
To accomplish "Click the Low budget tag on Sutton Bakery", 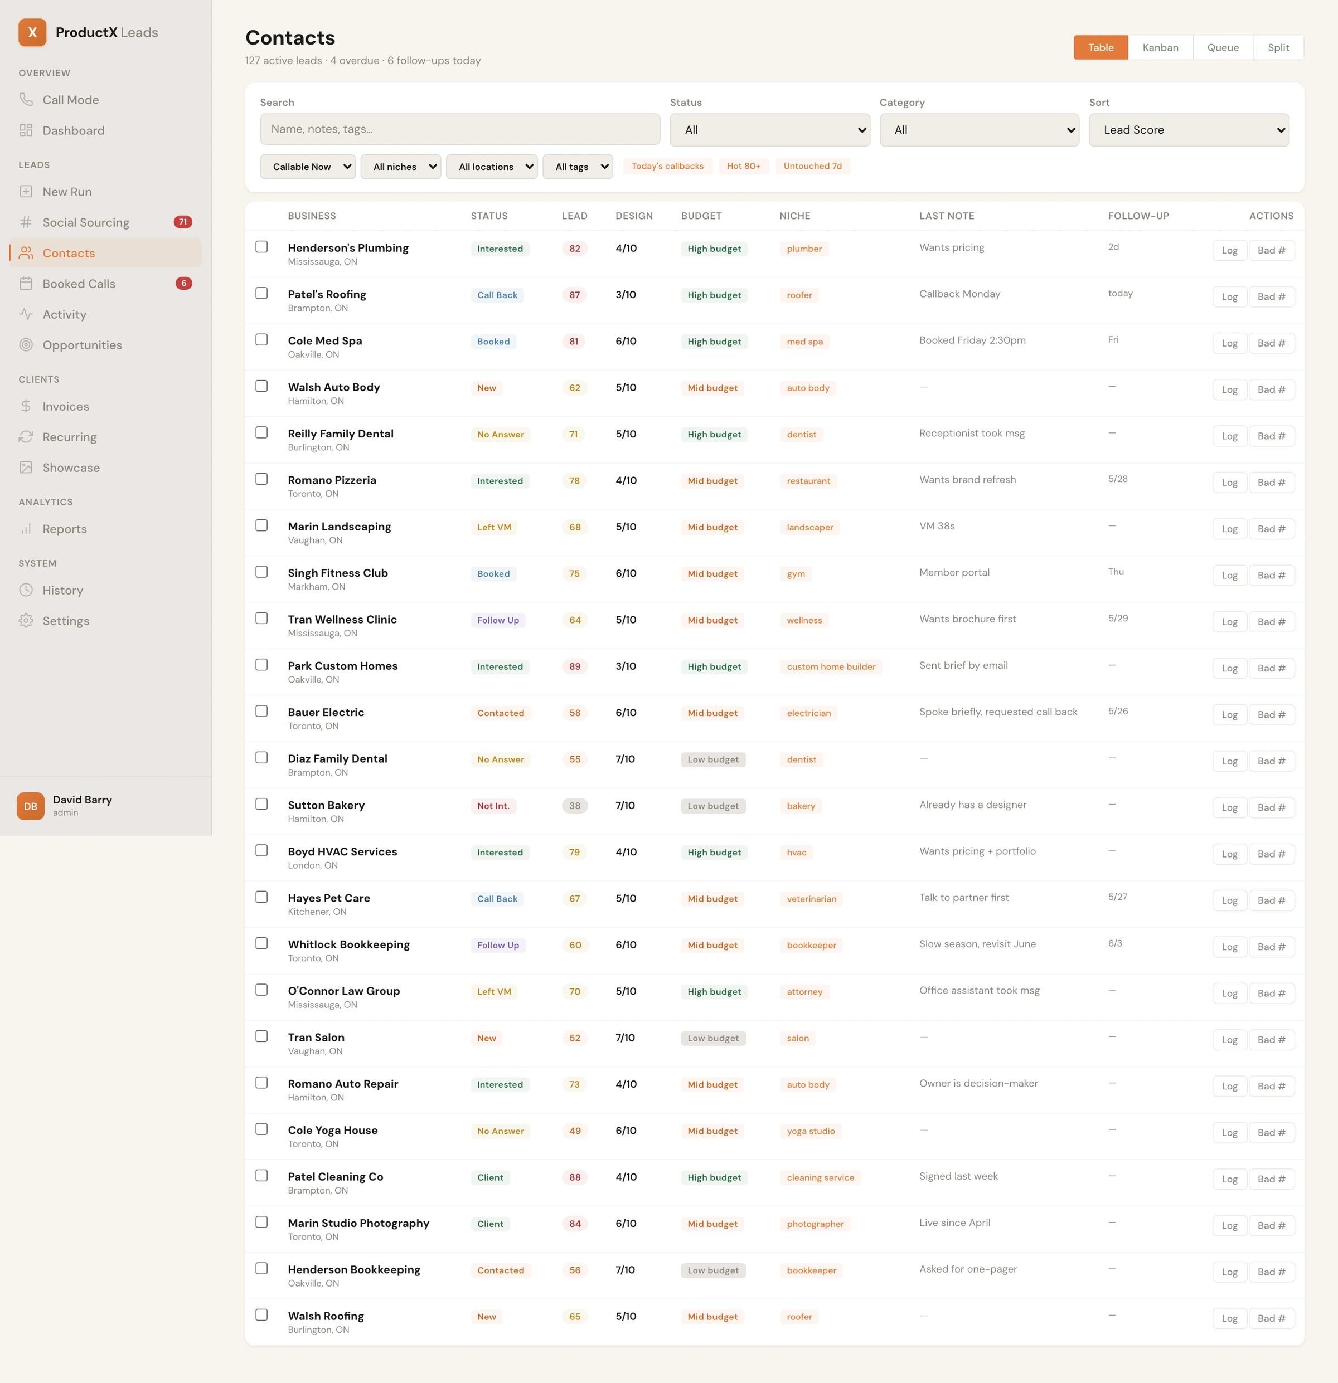I will pos(713,806).
